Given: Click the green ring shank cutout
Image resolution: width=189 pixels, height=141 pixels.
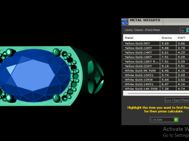Looking at the screenshot, I should point(96,77).
